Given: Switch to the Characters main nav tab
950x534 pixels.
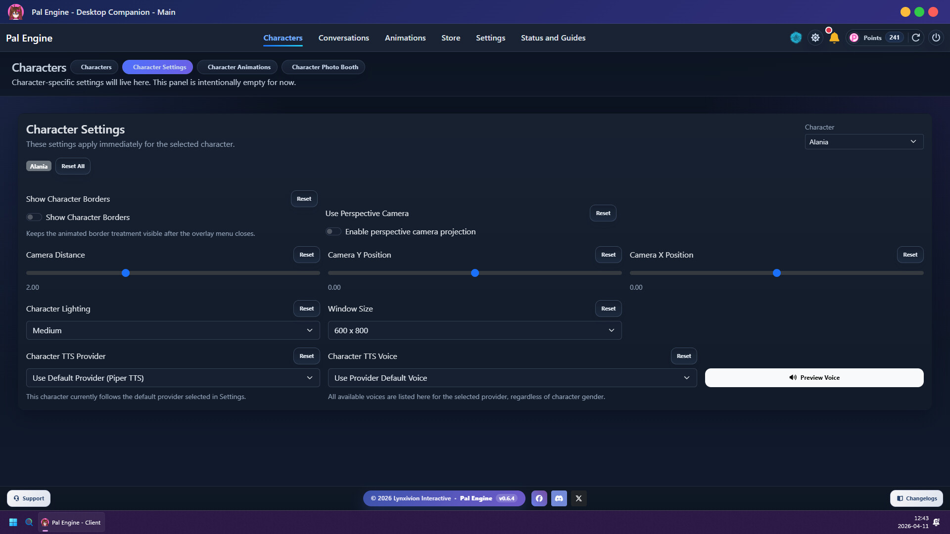Looking at the screenshot, I should [x=283, y=38].
